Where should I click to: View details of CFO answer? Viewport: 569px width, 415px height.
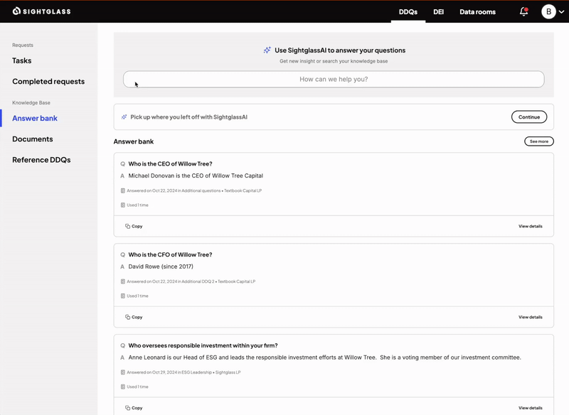coord(530,317)
